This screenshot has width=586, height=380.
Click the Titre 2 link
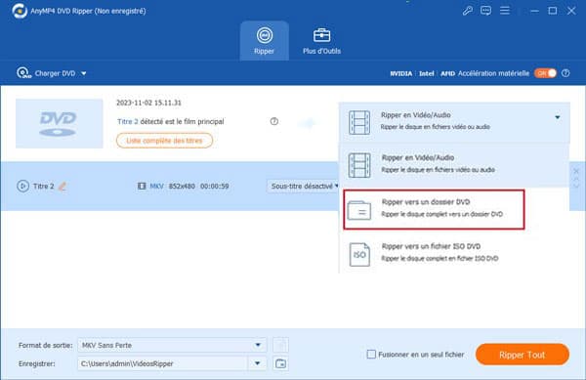point(128,121)
